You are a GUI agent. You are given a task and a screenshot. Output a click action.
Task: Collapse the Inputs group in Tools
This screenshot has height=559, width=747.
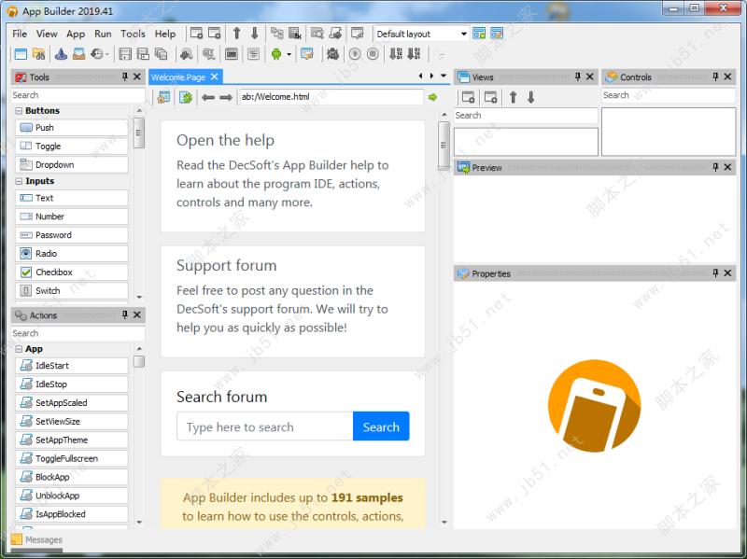pos(19,181)
